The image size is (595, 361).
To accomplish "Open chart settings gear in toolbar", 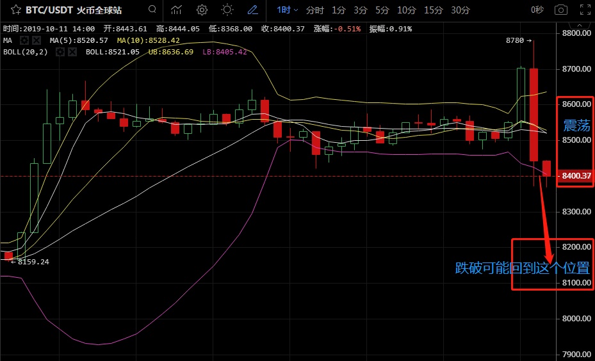I will pyautogui.click(x=202, y=10).
